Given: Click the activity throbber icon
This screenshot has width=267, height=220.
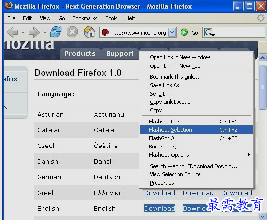Looking at the screenshot, I should pyautogui.click(x=261, y=18).
